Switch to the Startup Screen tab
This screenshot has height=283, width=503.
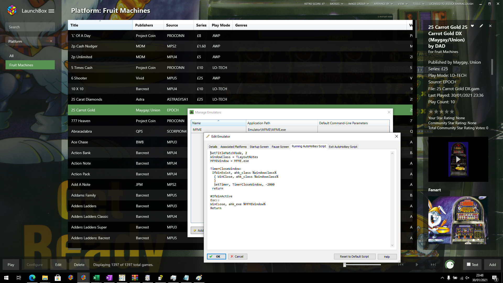[259, 147]
